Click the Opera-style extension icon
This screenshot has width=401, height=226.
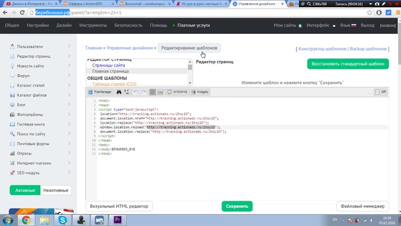coord(379,13)
